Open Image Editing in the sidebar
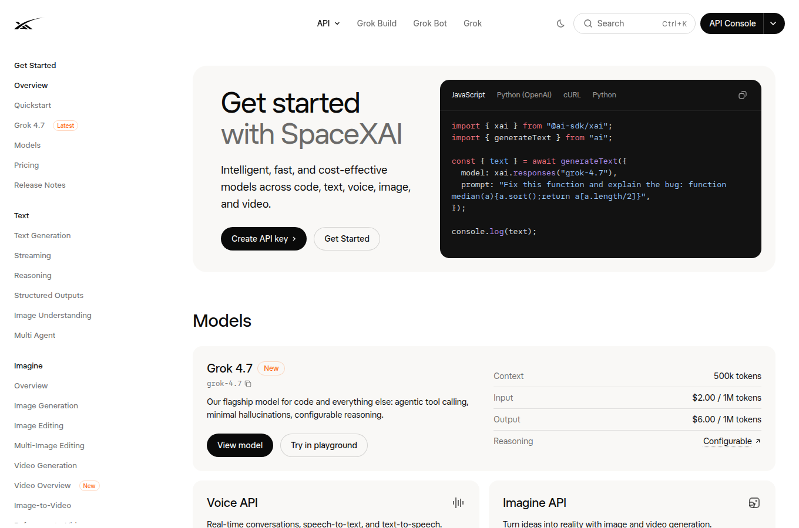The width and height of the screenshot is (799, 528). [39, 426]
